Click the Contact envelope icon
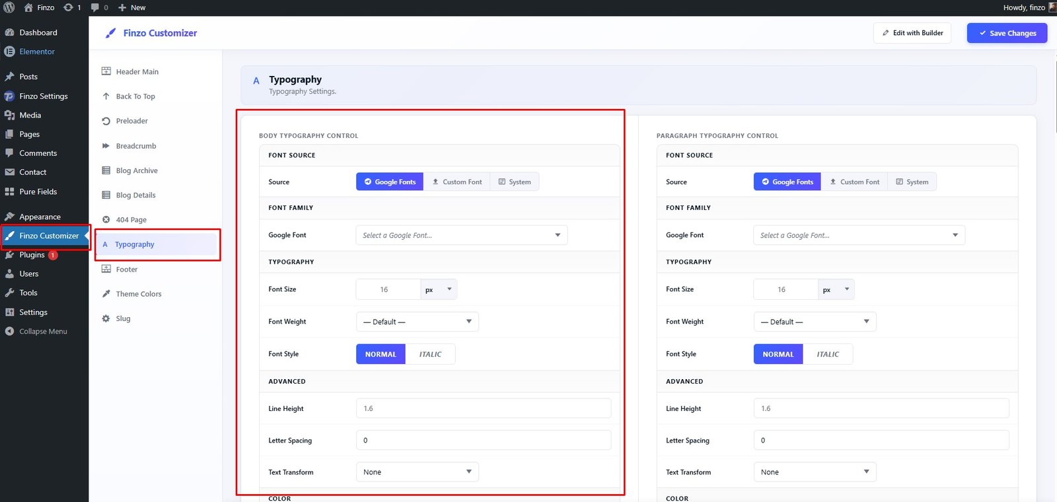The height and width of the screenshot is (502, 1057). coord(9,172)
